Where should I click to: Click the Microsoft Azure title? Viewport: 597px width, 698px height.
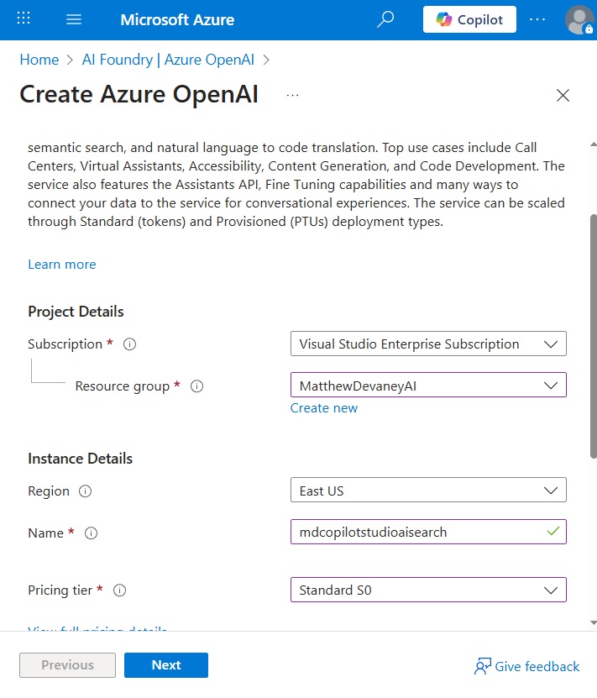click(177, 19)
